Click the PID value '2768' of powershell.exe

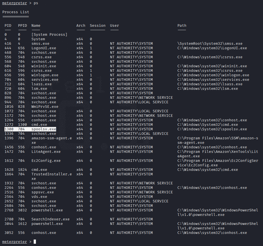pos(9,210)
